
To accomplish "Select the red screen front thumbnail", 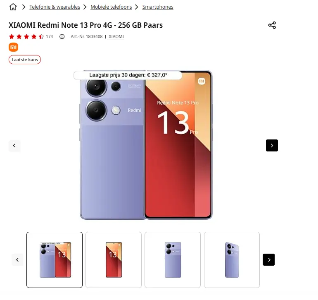I will (x=114, y=260).
